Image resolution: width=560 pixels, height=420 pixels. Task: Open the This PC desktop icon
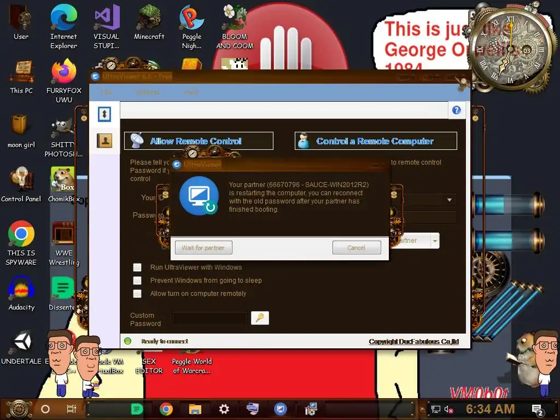(21, 77)
